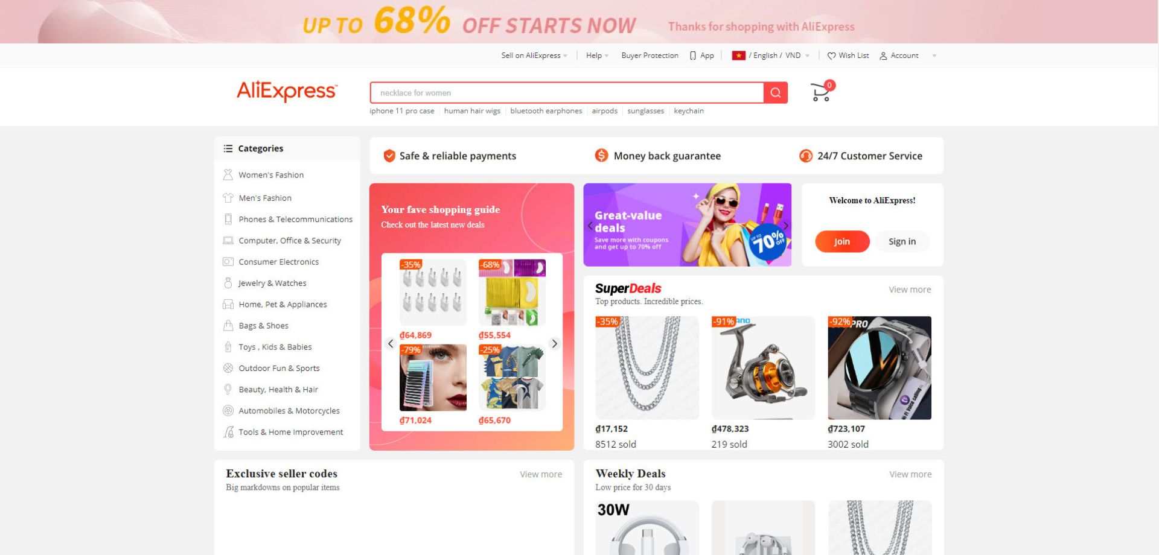The image size is (1159, 555).
Task: Open the Consumer Electronics category
Action: point(278,262)
